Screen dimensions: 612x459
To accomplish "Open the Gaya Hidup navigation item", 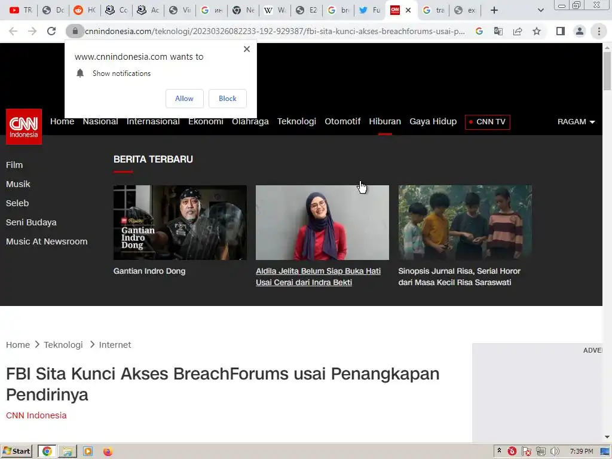I will coord(433,121).
